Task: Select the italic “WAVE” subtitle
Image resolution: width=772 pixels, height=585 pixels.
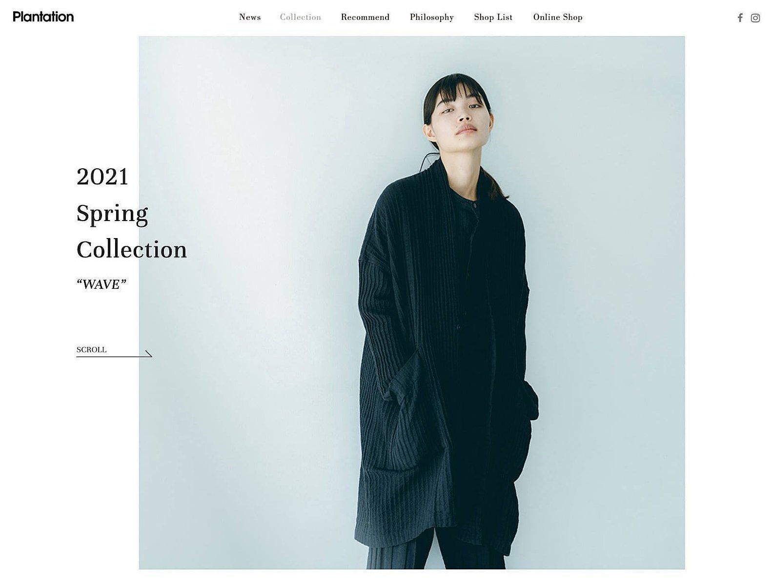Action: click(x=102, y=284)
